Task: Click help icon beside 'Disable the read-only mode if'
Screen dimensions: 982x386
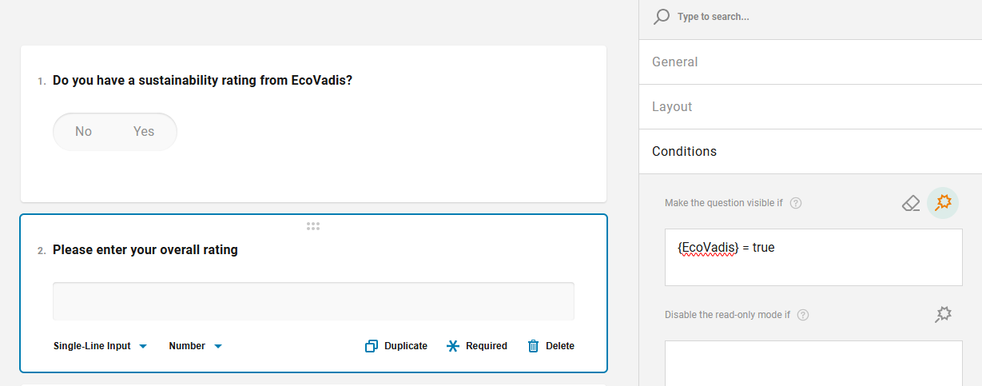Action: (803, 315)
